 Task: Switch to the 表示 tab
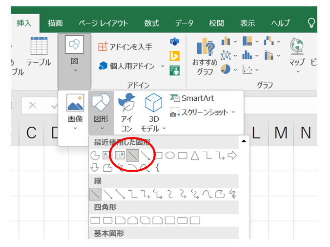247,23
